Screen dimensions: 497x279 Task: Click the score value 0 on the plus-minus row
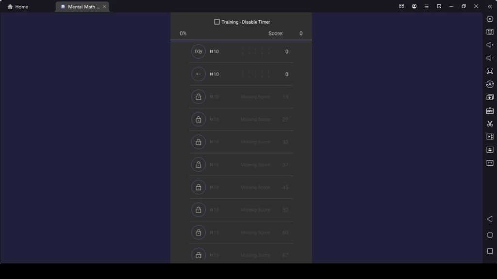tap(286, 74)
